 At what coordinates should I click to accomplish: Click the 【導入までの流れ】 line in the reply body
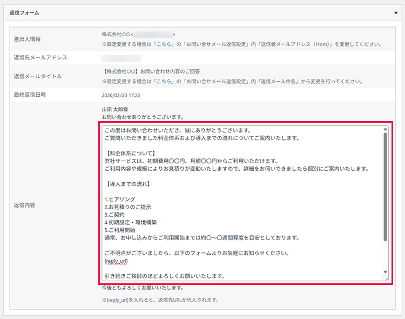tap(127, 184)
